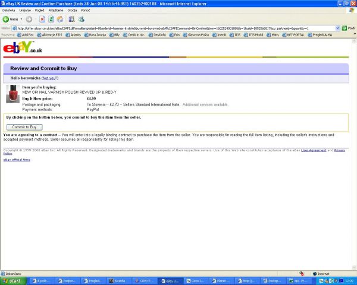
Task: Click inside the address bar URL field
Action: tap(174, 28)
